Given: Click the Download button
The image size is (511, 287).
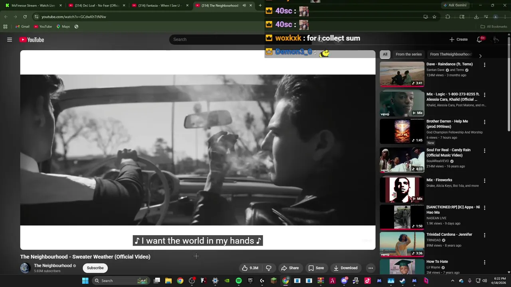Looking at the screenshot, I should pyautogui.click(x=346, y=268).
